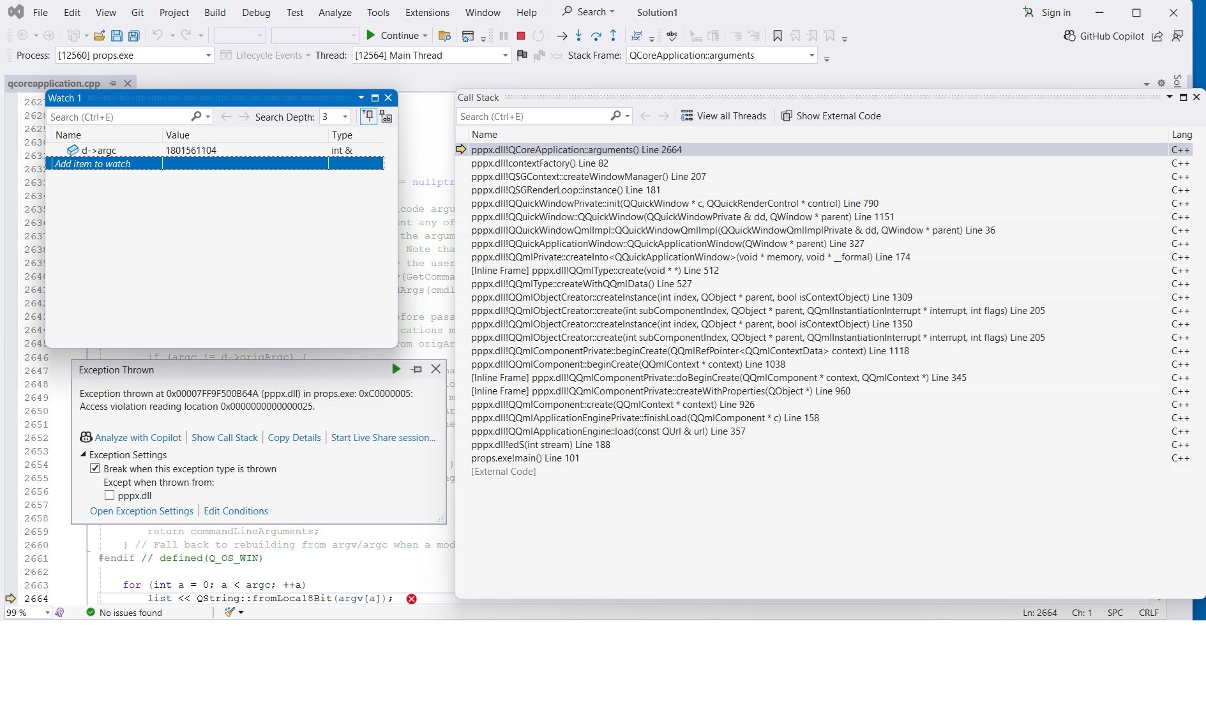Check the pppx.dll exception exclusion checkbox
The width and height of the screenshot is (1206, 718).
[x=109, y=495]
